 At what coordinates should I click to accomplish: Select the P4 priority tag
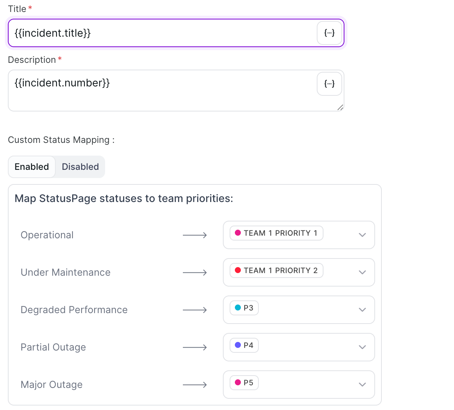tap(244, 345)
